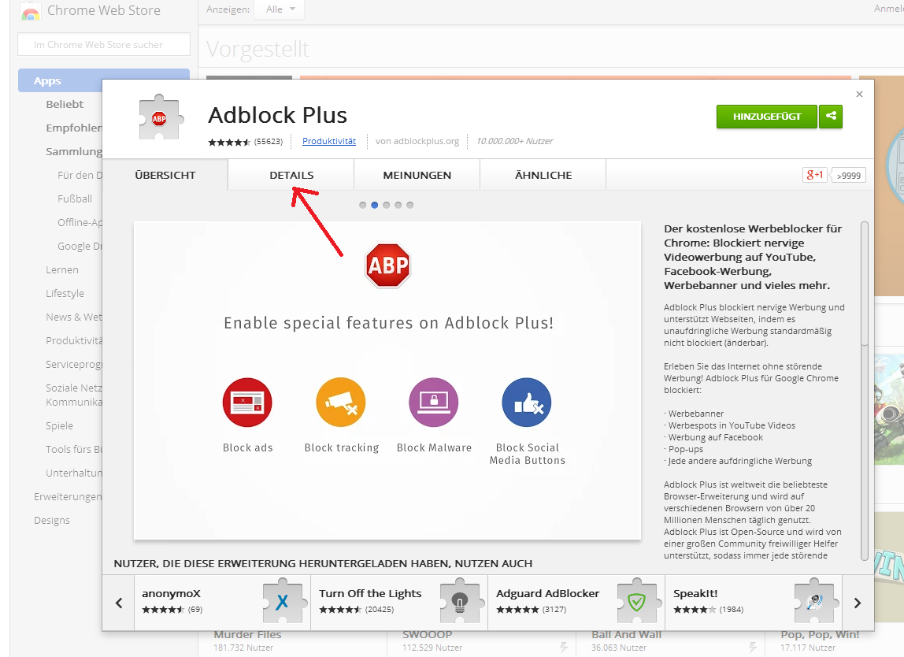Open the SpeakIt! extension title
The height and width of the screenshot is (657, 904).
tap(696, 593)
